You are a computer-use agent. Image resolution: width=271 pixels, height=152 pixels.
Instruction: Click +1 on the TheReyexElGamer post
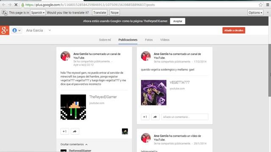(x=65, y=131)
